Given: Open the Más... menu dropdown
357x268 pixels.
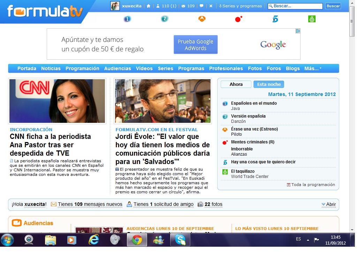Looking at the screenshot, I should (313, 68).
